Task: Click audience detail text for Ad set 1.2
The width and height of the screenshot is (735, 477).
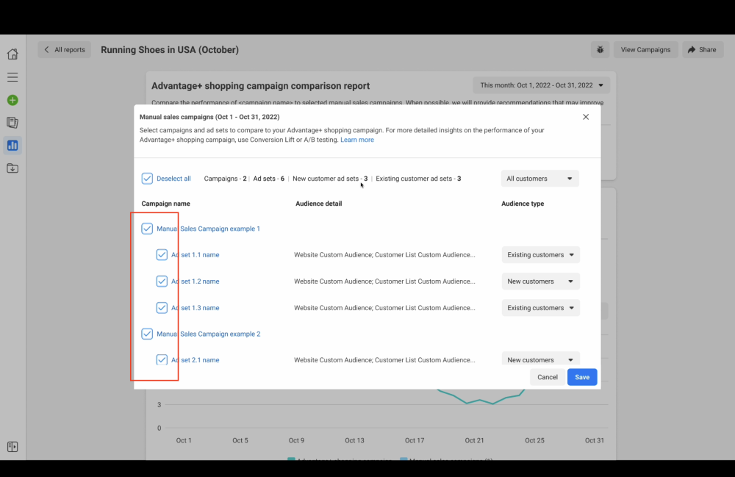Action: 384,281
